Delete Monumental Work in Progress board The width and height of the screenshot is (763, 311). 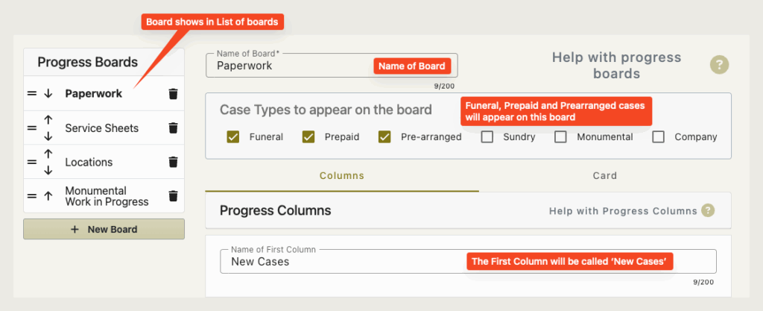[173, 196]
